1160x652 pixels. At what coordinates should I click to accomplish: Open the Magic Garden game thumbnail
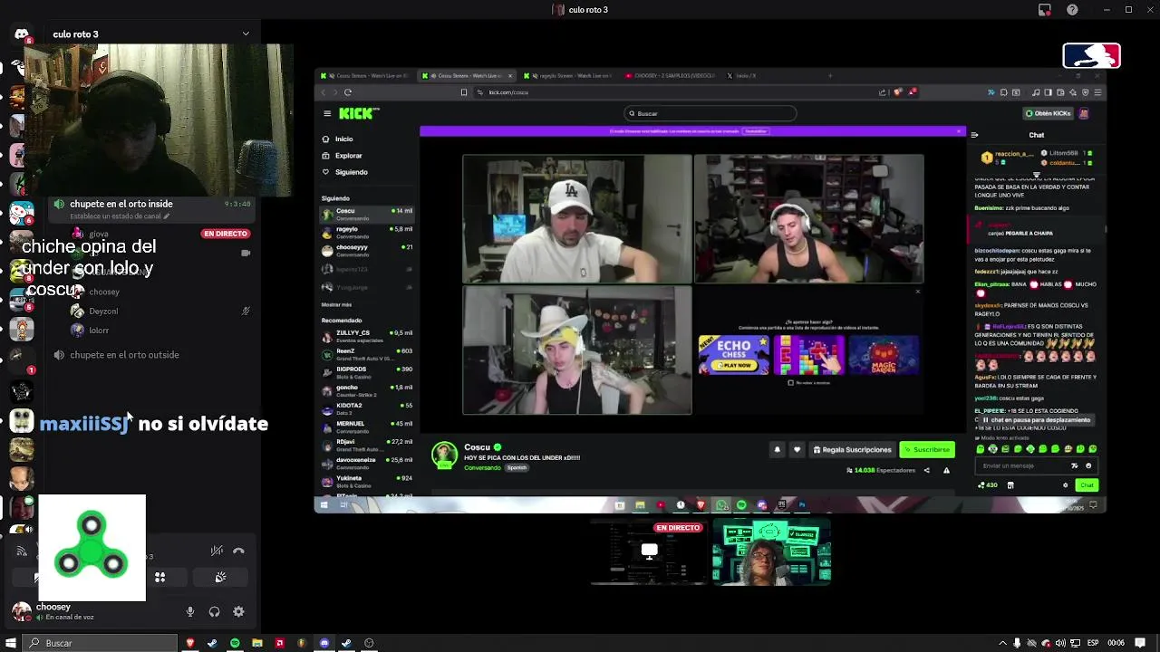click(x=884, y=355)
